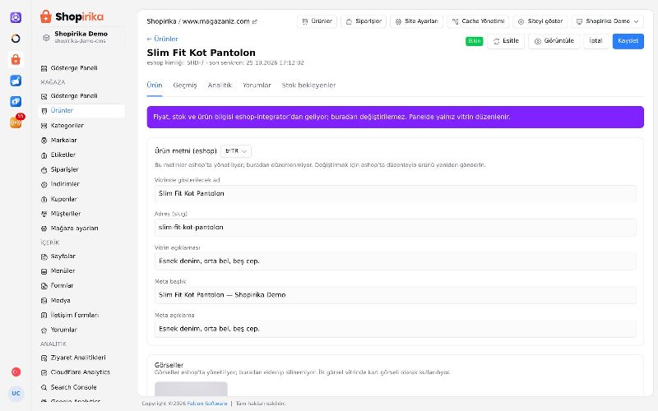This screenshot has height=411, width=658.
Task: Click the product image thumbnail under Görseller
Action: coord(191,389)
